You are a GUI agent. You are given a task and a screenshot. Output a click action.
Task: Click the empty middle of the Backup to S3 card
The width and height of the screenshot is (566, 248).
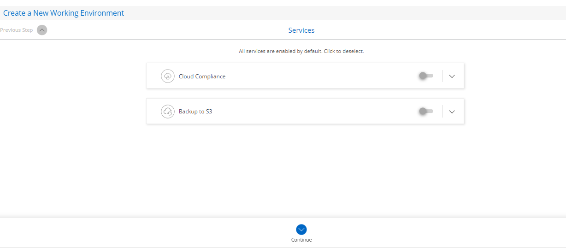coord(318,112)
